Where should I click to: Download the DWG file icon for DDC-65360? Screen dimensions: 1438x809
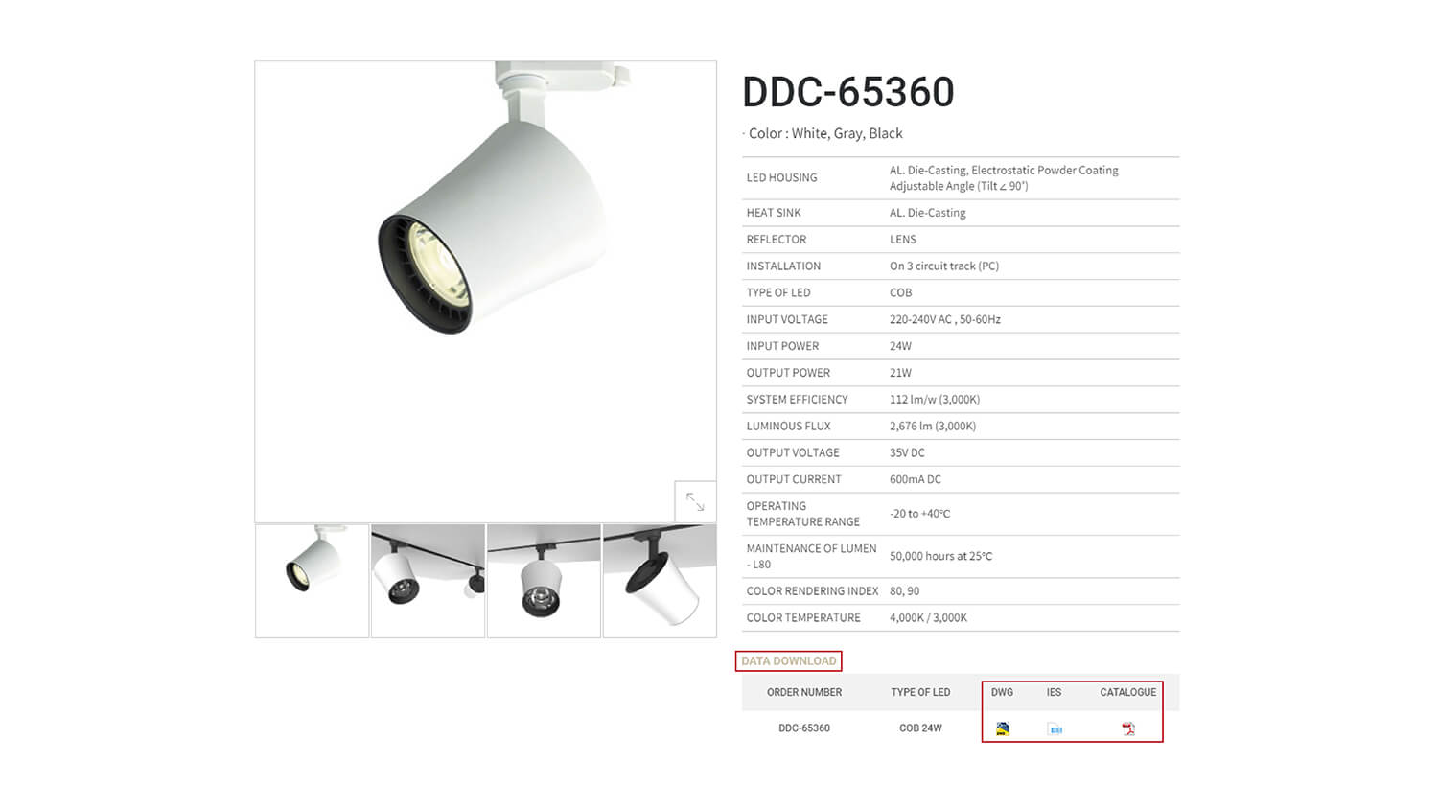(x=1003, y=728)
